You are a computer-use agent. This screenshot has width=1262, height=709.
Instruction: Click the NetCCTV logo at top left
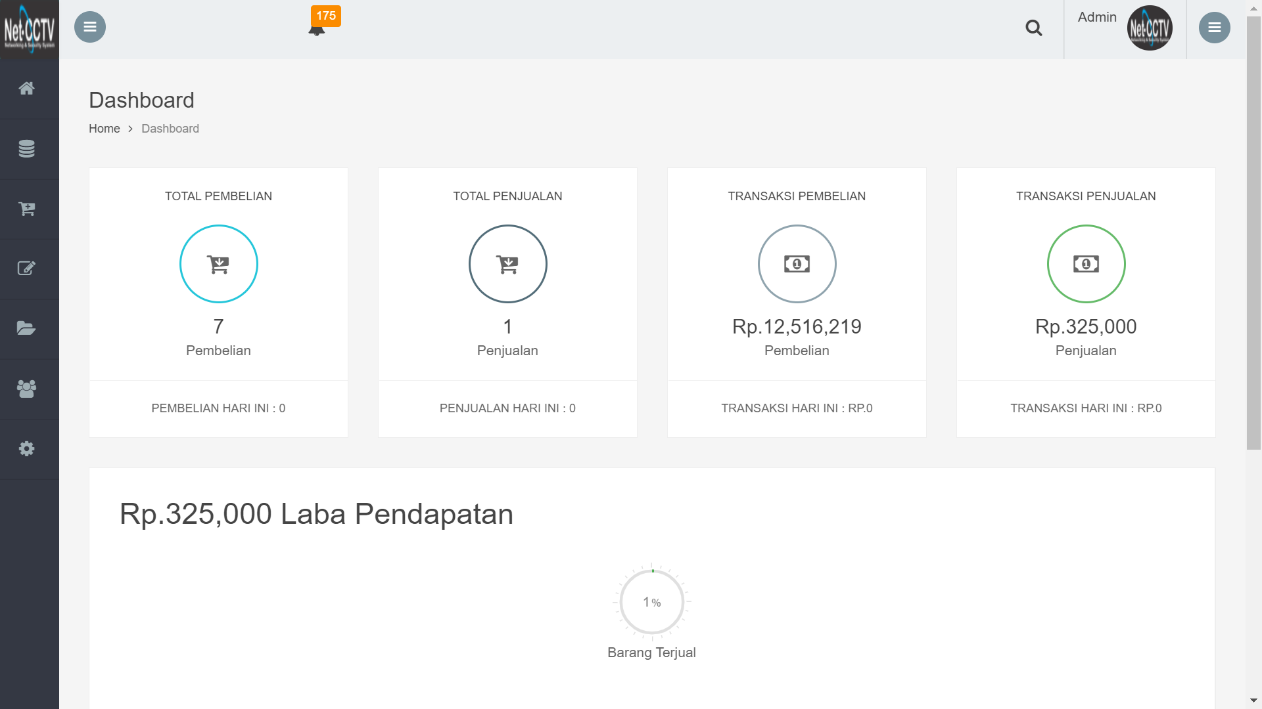30,29
